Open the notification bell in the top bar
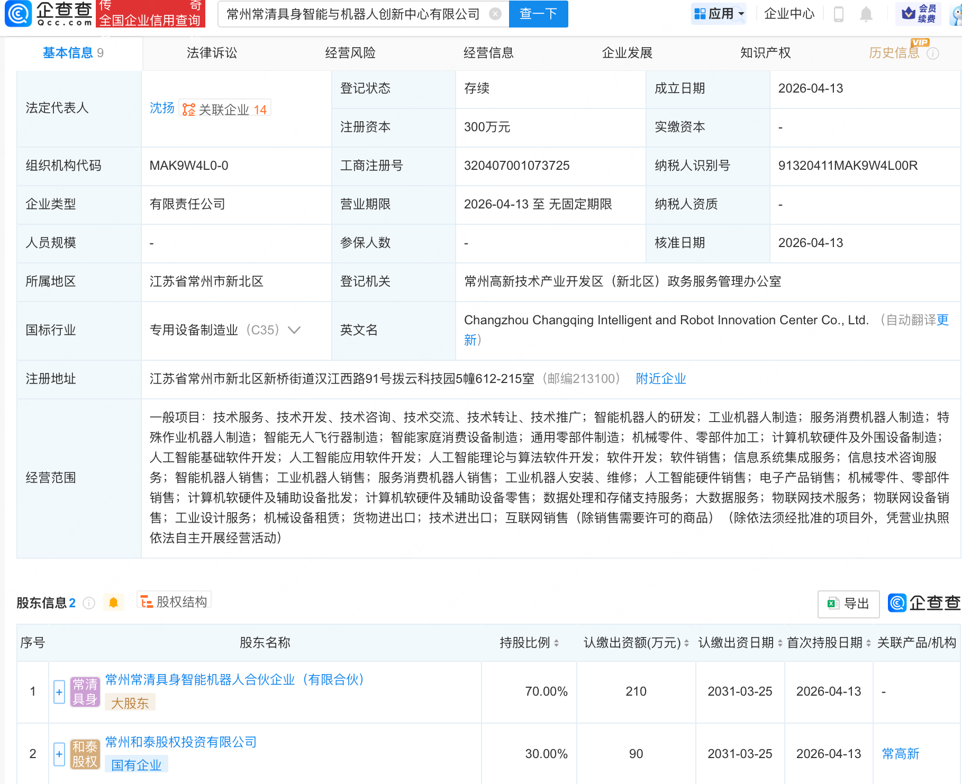Image resolution: width=962 pixels, height=784 pixels. click(866, 14)
